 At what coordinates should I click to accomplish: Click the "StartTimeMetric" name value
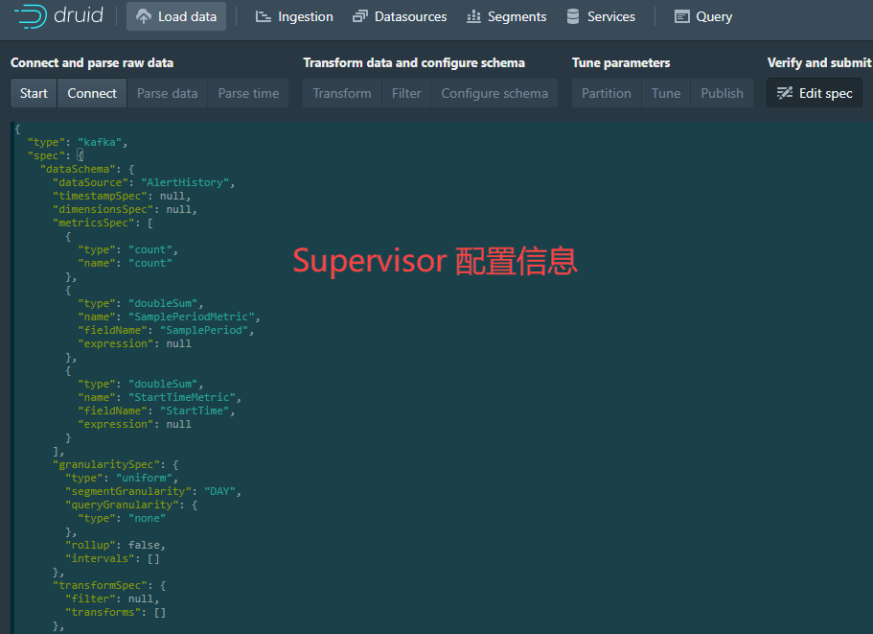[x=181, y=397]
